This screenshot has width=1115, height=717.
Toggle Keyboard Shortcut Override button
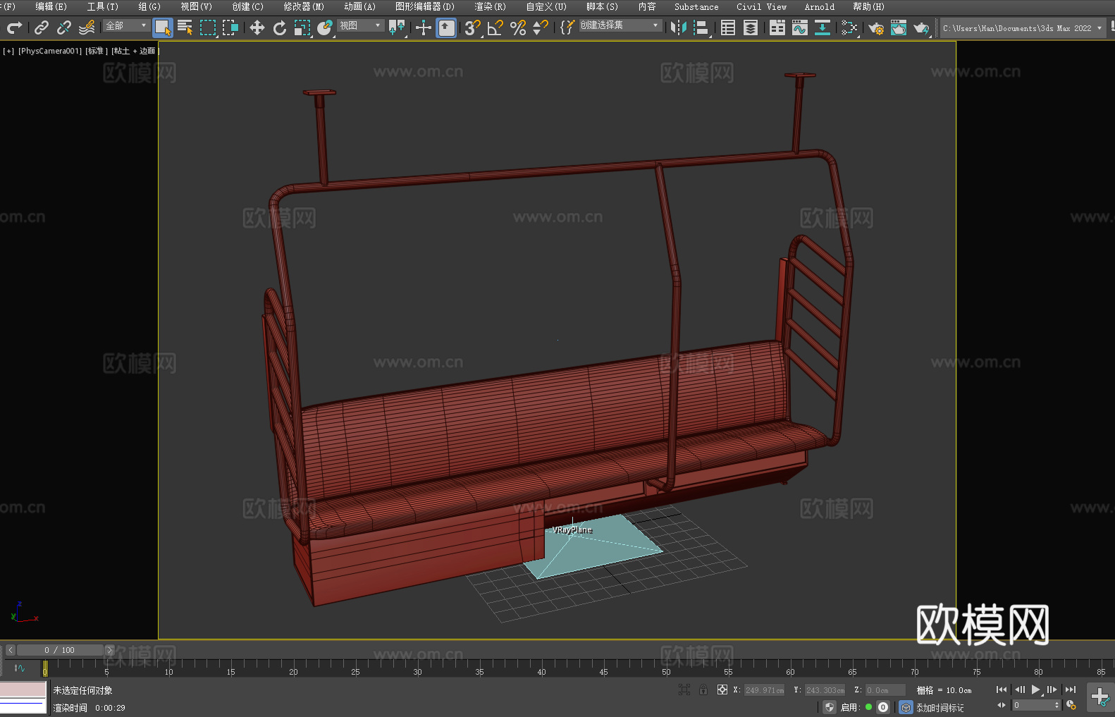pyautogui.click(x=446, y=27)
